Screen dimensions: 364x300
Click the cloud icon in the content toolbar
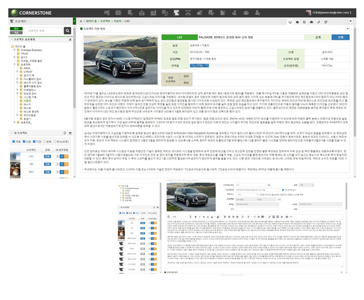point(311,22)
